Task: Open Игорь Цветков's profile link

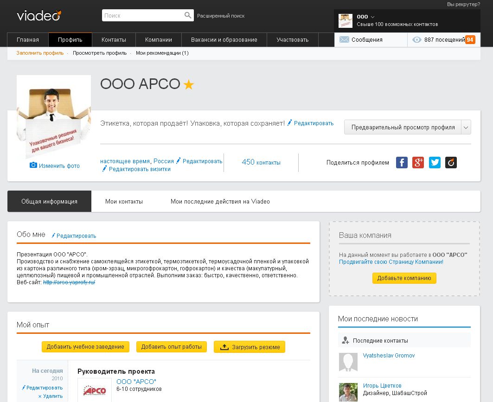Action: click(382, 386)
